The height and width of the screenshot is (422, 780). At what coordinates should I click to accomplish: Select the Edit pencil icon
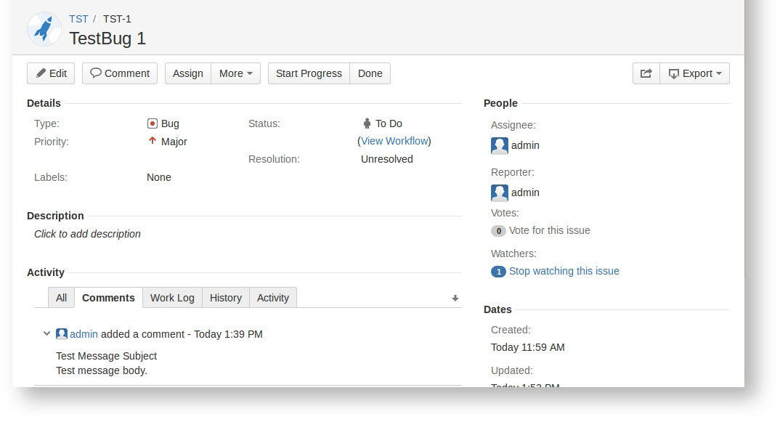41,73
